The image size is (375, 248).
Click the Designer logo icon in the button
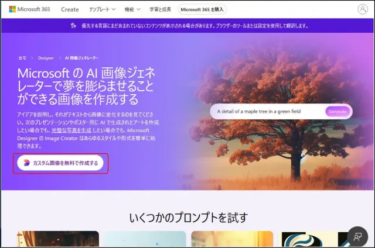click(x=26, y=163)
